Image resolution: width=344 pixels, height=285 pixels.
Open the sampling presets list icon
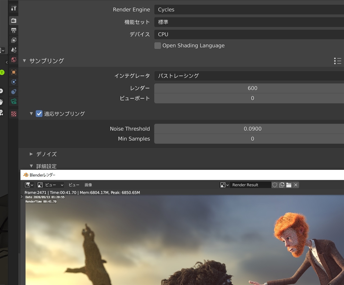point(337,61)
